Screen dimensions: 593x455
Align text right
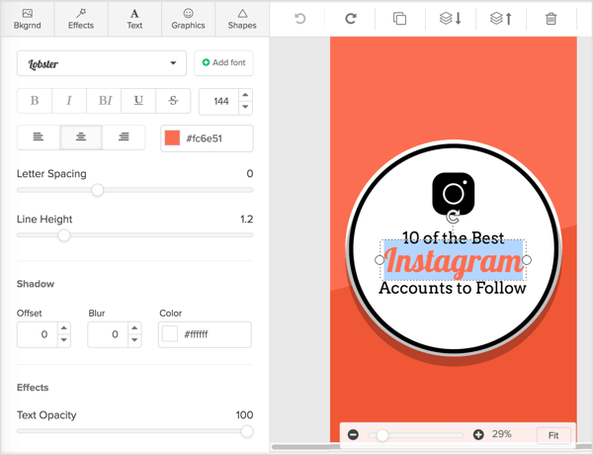124,137
